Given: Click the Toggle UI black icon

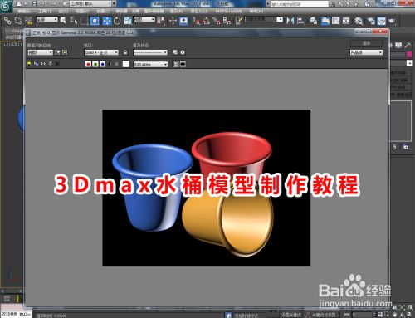Looking at the screenshot, I should coord(183,64).
